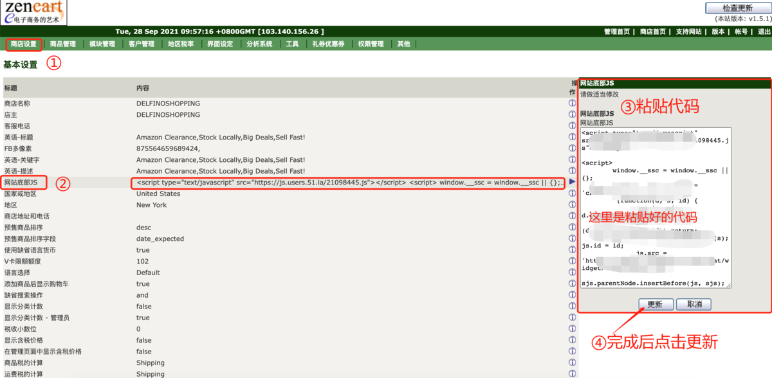Open the 支持网站 link

pyautogui.click(x=689, y=32)
